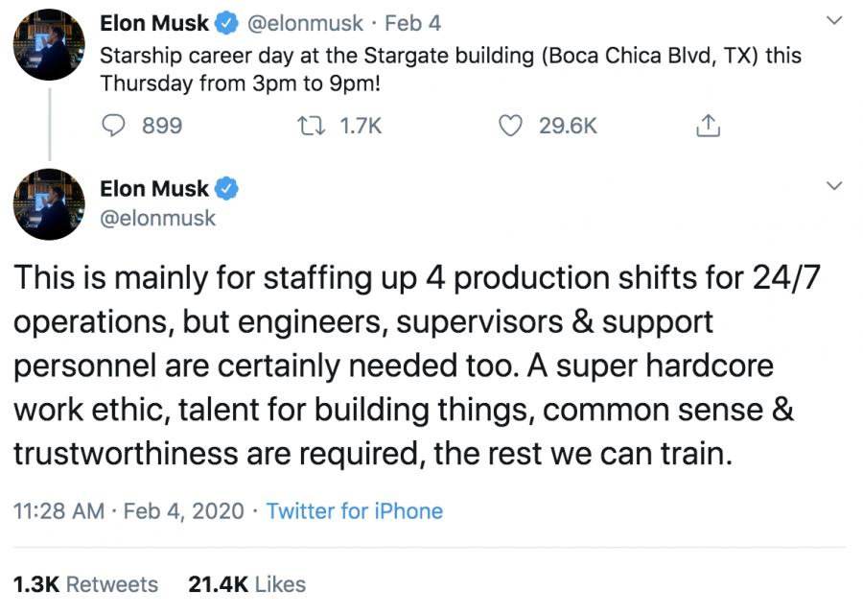The width and height of the screenshot is (863, 614).
Task: Click the 899 replies count
Action: (162, 126)
